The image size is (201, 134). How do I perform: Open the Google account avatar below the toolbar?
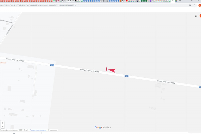[x=200, y=16]
